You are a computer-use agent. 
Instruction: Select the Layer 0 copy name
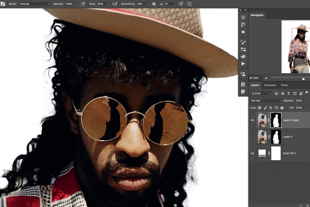pyautogui.click(x=291, y=120)
